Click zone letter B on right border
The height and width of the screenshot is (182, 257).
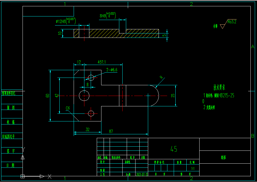point(253,136)
